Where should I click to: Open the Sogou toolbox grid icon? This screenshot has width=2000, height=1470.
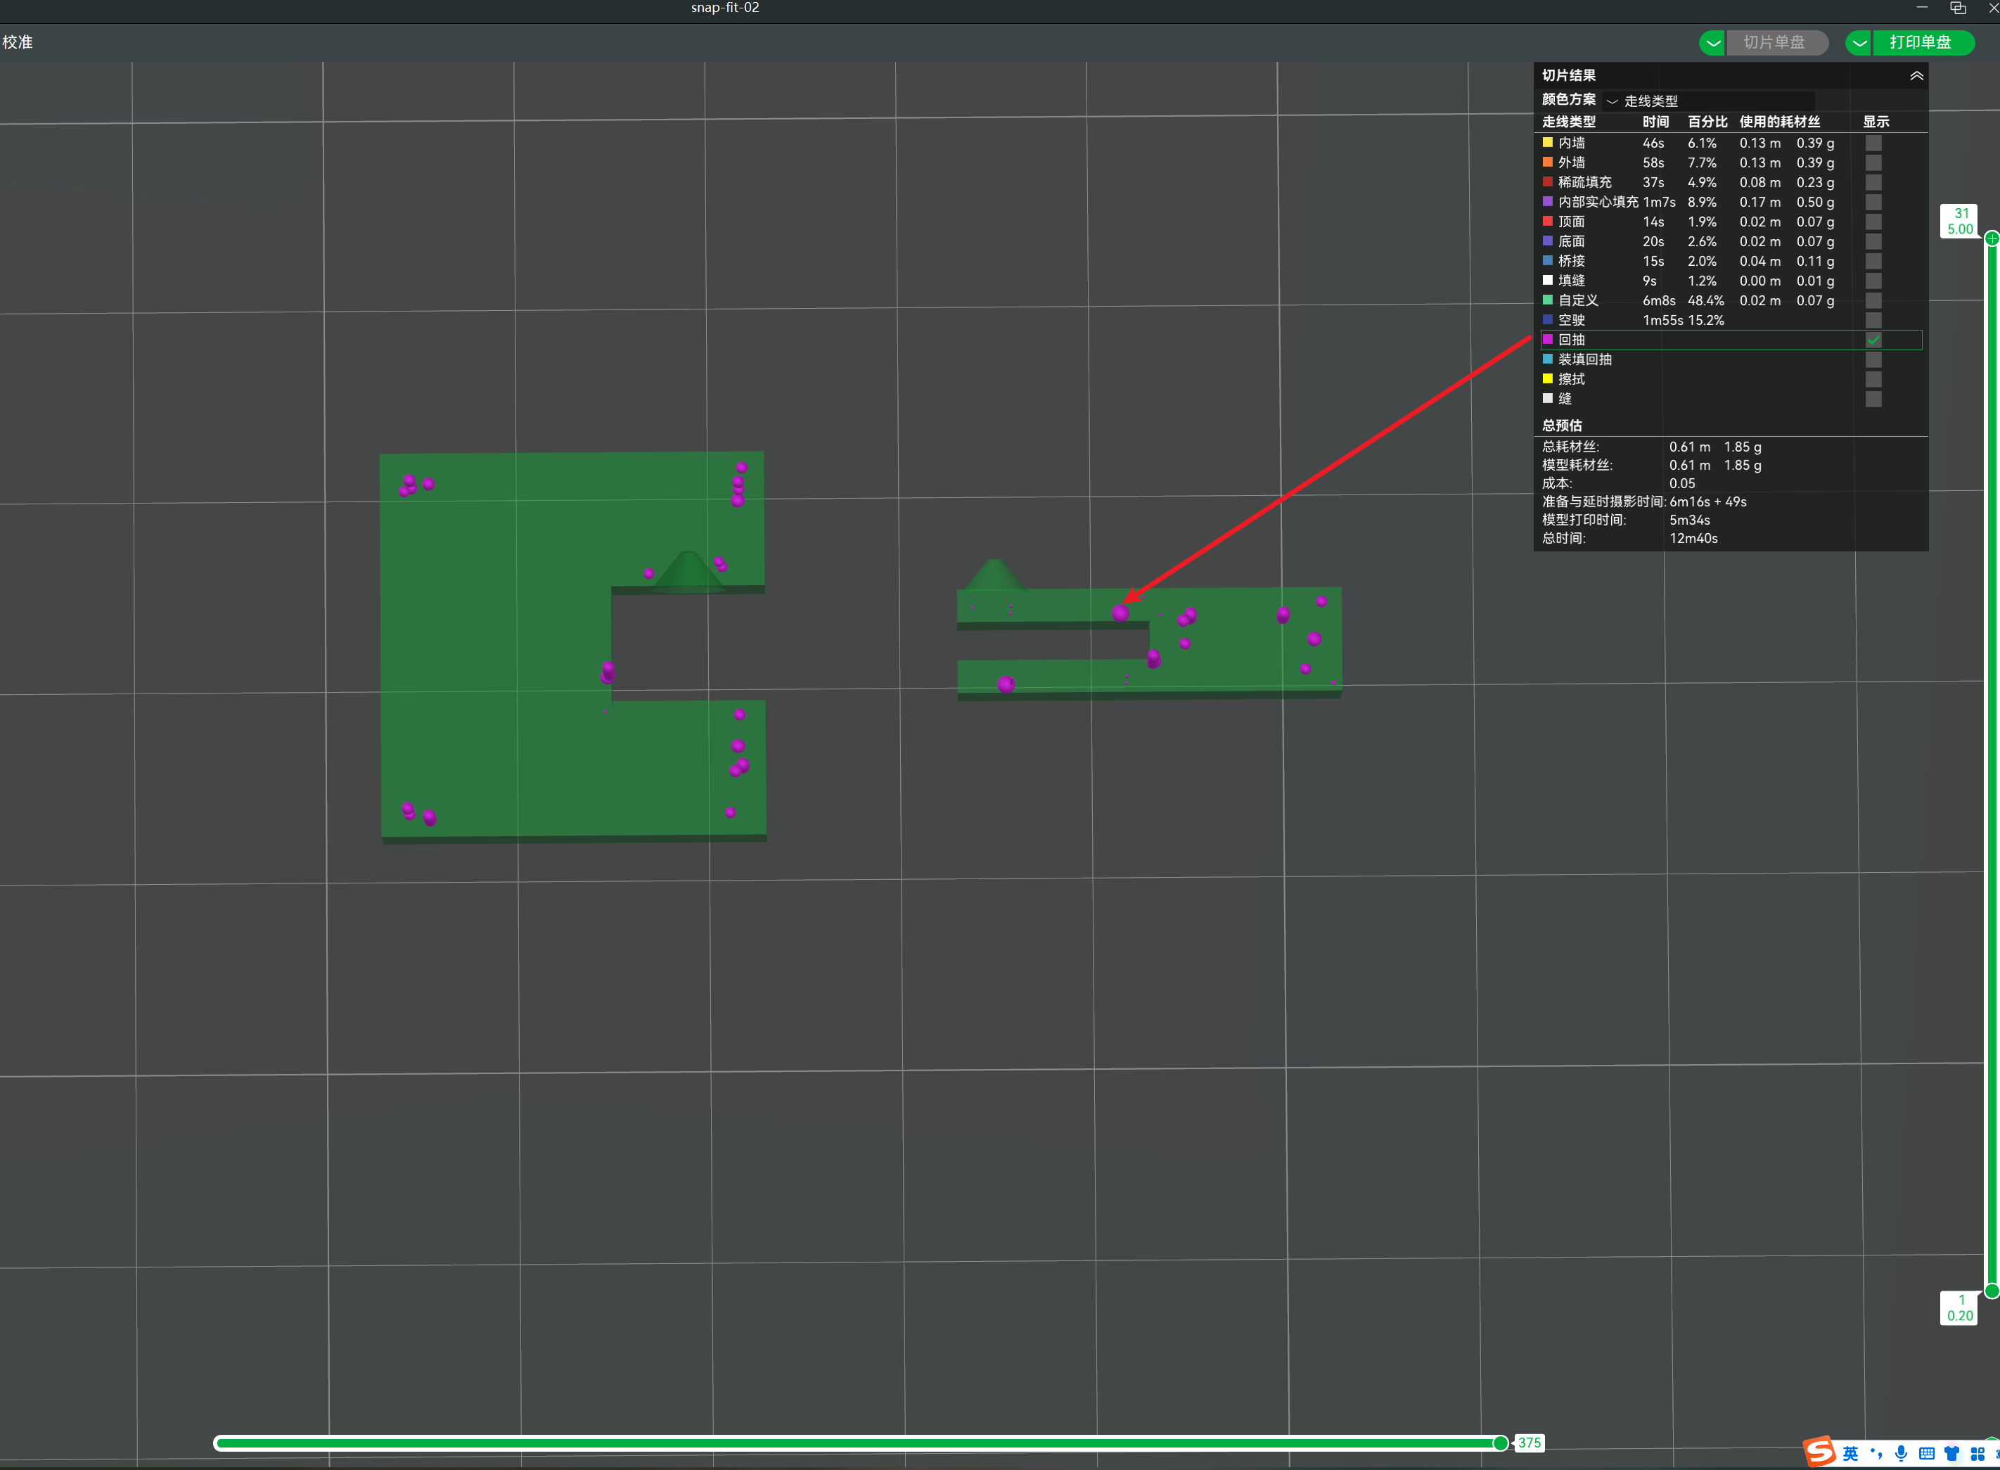click(x=1977, y=1453)
